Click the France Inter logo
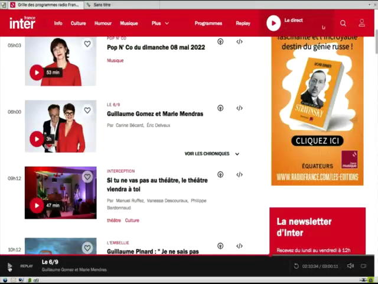 (x=22, y=22)
